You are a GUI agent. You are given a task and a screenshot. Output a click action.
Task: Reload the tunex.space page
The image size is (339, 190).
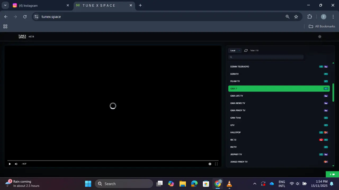(x=25, y=17)
